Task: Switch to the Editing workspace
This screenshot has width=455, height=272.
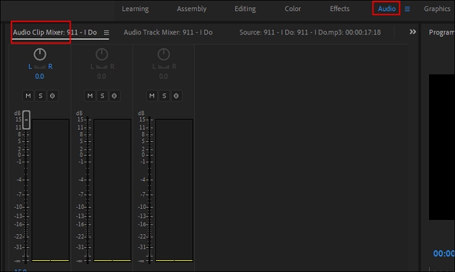Action: [x=245, y=8]
